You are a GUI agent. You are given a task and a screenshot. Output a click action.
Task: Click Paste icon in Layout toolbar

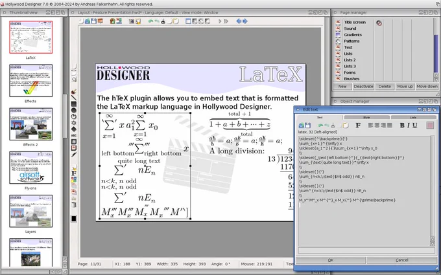(176, 21)
